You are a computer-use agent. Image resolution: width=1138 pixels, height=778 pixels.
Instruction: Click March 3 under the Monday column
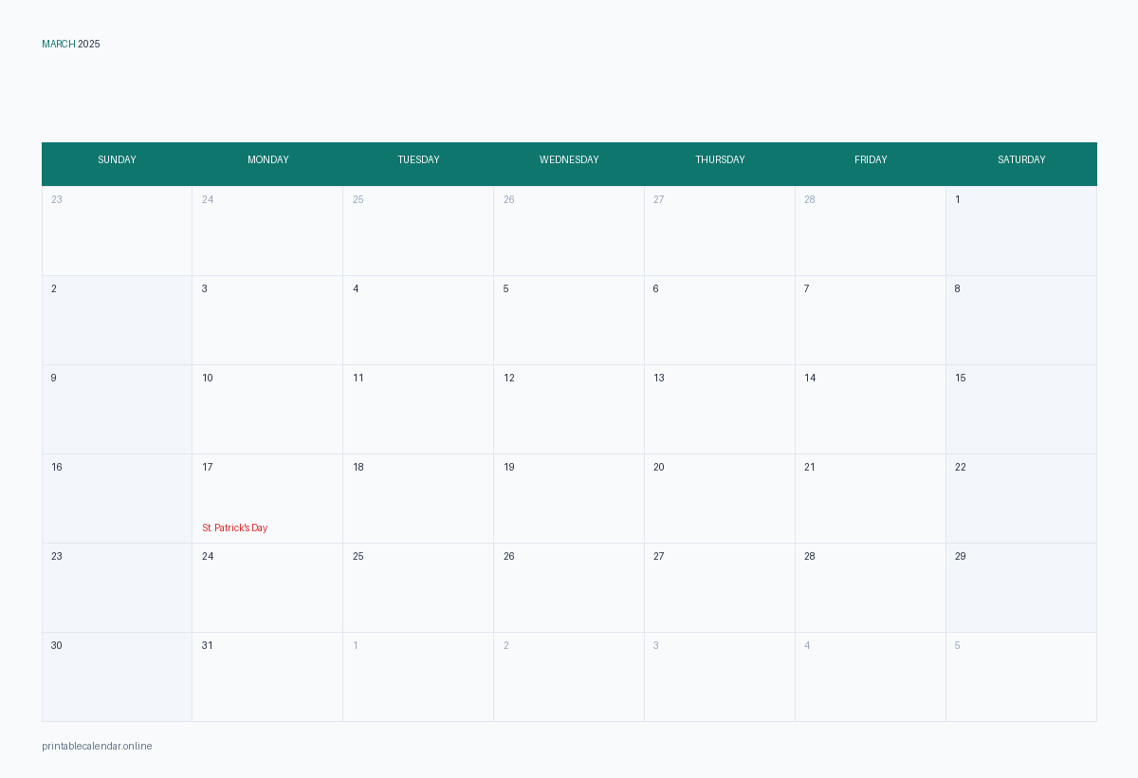coord(205,289)
